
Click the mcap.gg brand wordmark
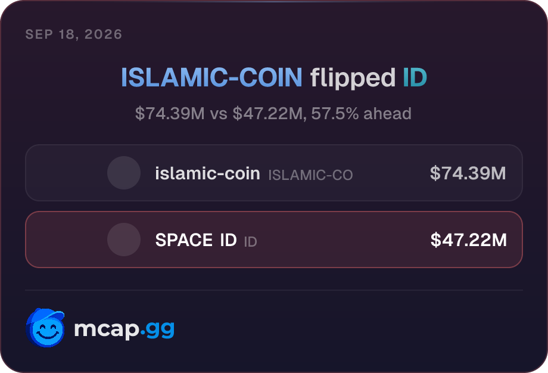(124, 330)
